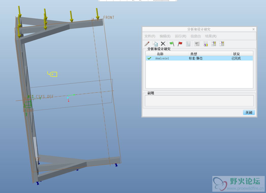This screenshot has height=193, width=266.
Task: Open the 文件(F) menu
Action: tap(150, 36)
